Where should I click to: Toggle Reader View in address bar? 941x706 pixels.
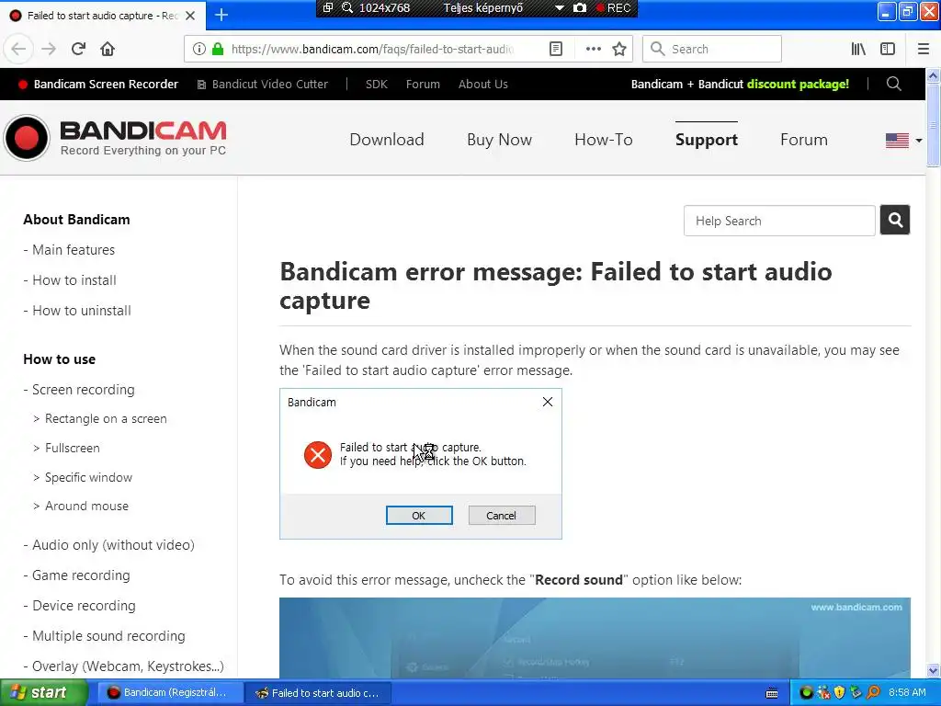(x=556, y=49)
